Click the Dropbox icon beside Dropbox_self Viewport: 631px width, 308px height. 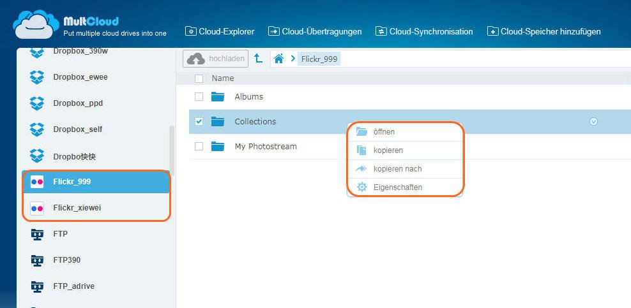37,129
